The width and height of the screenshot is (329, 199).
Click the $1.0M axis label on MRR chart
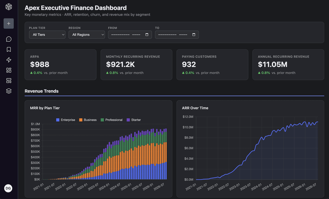click(35, 124)
